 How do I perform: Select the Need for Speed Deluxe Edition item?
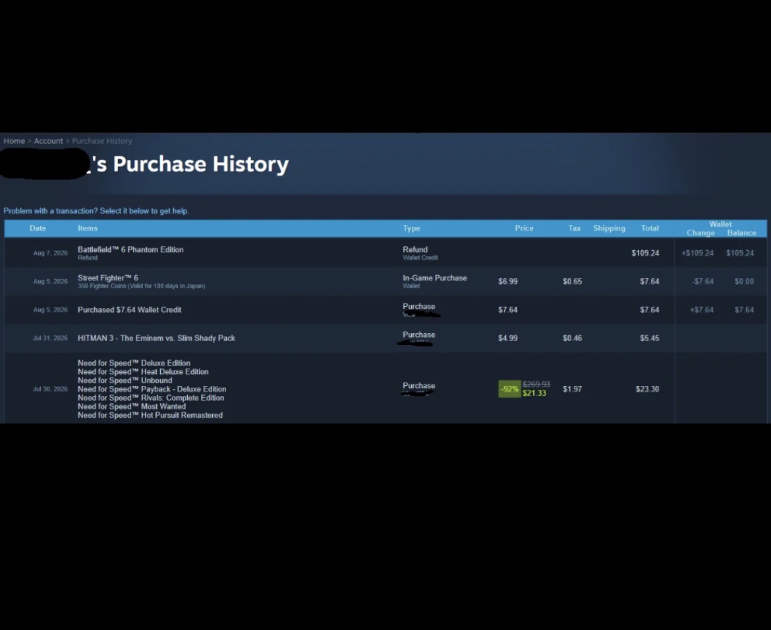(134, 363)
